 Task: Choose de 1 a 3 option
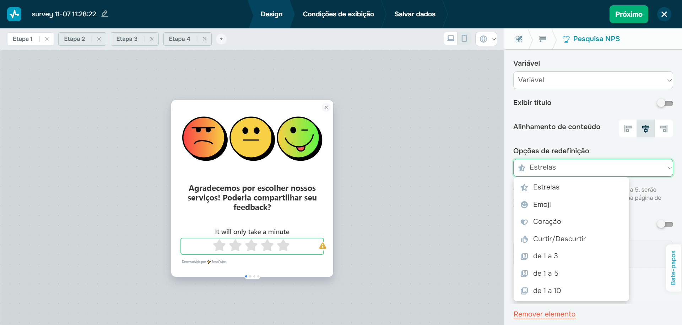point(571,256)
